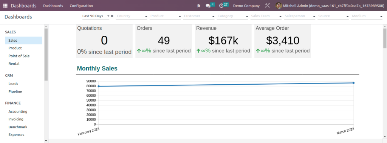Viewport: 387px width, 143px height.
Task: Expand the Country filter dropdown
Action: [132, 16]
